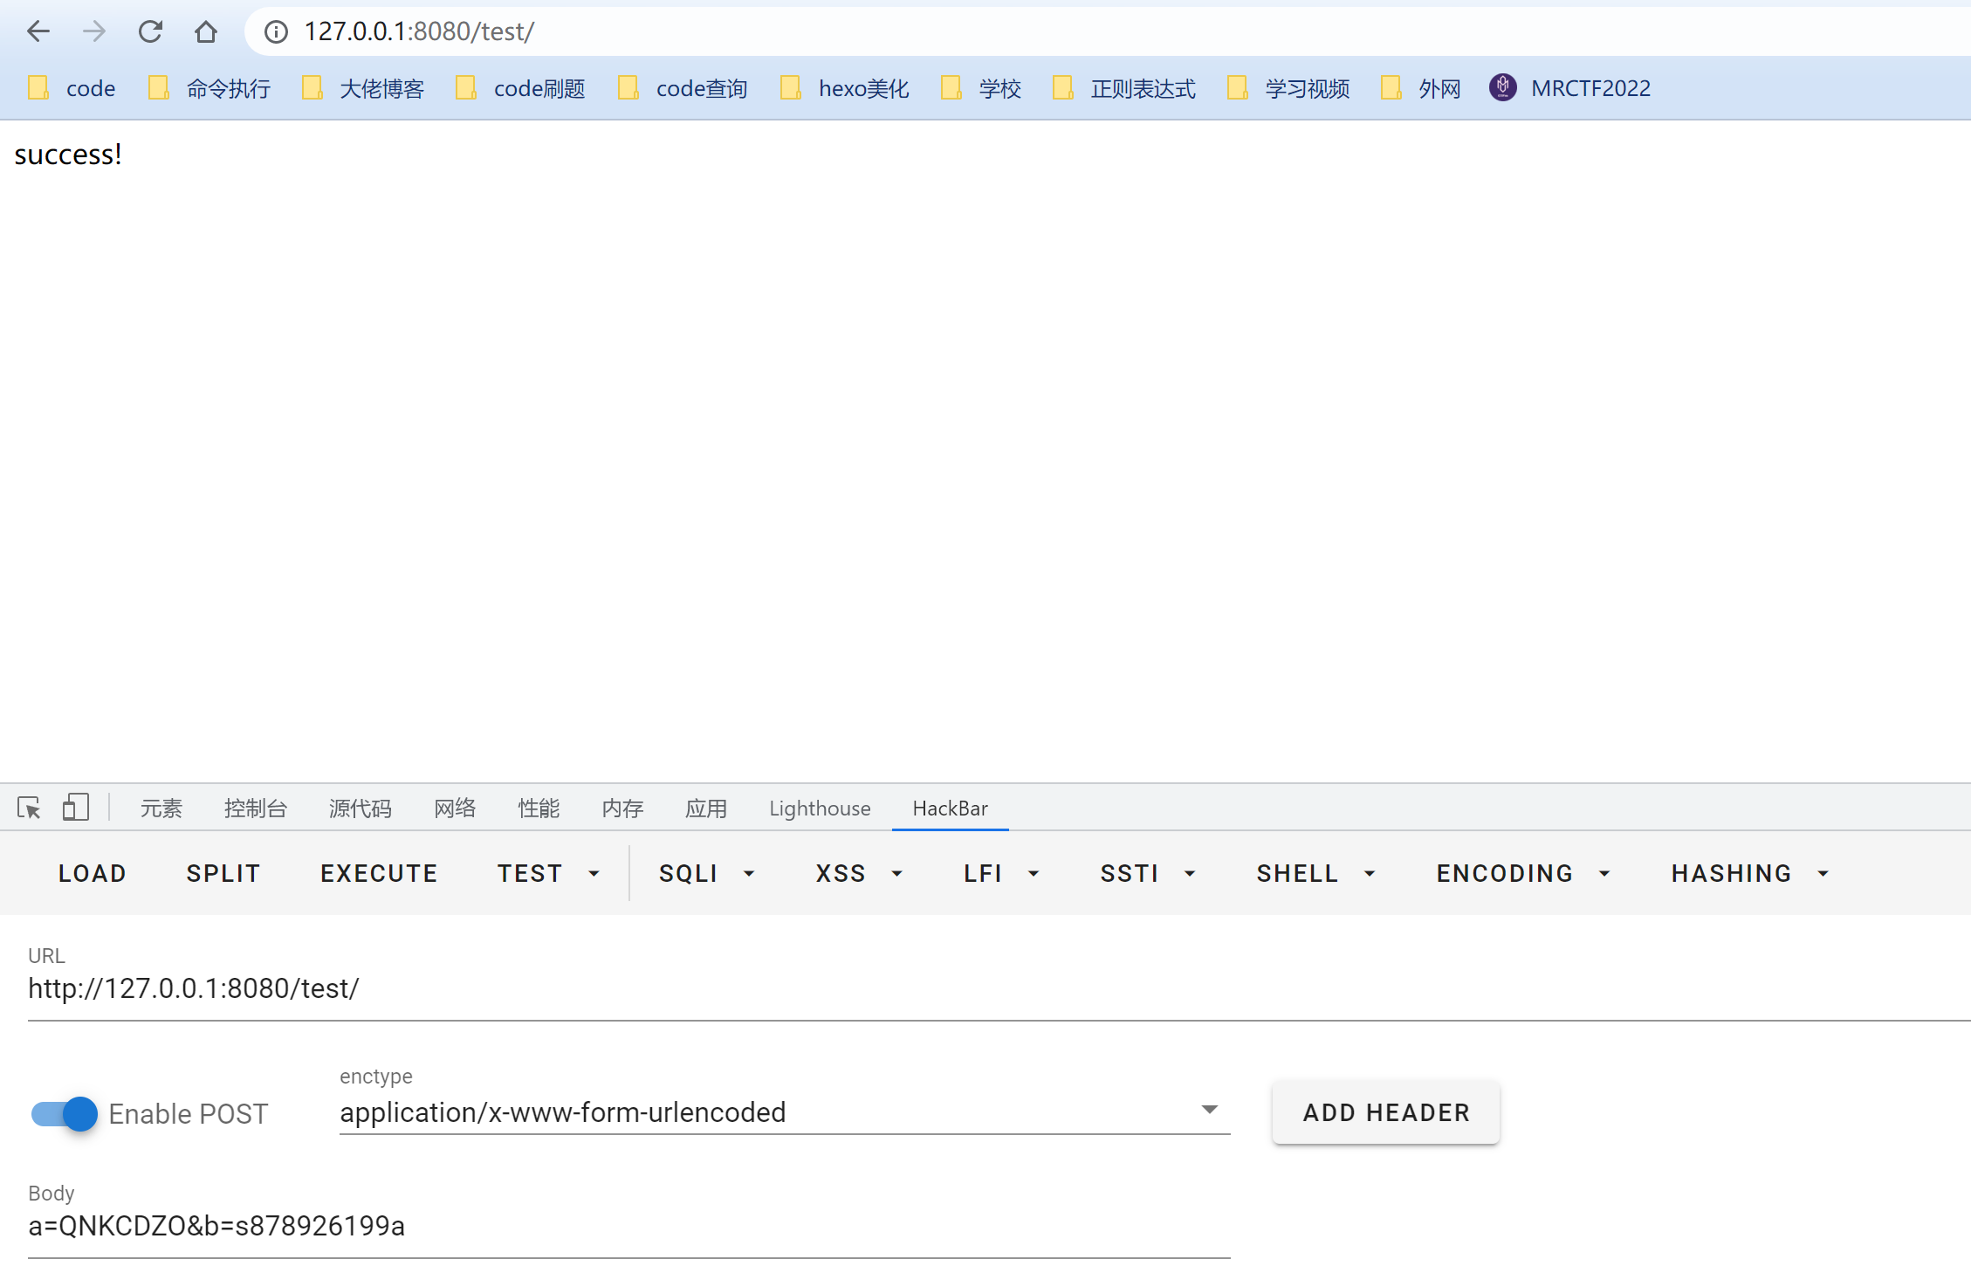
Task: Switch to the 控制台 tab
Action: click(x=255, y=809)
